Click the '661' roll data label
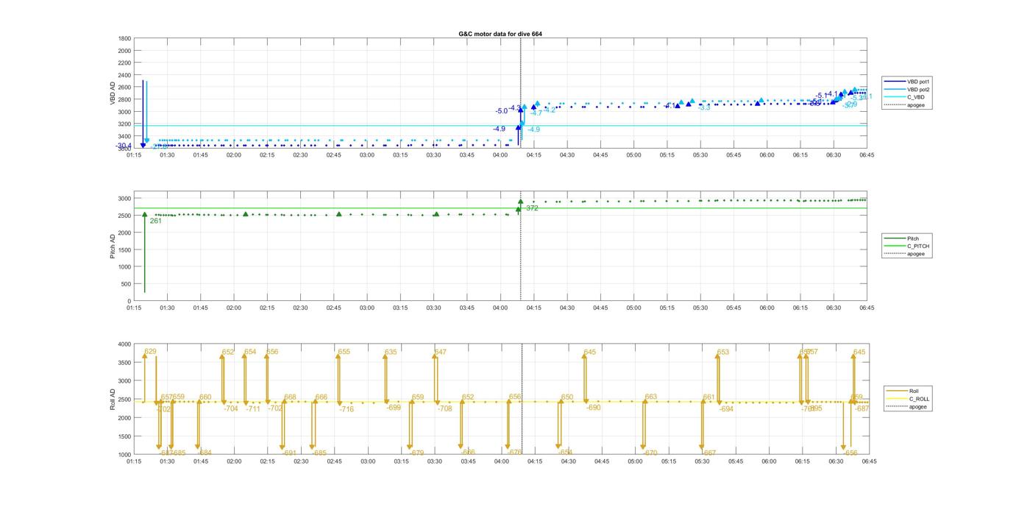 tap(708, 397)
